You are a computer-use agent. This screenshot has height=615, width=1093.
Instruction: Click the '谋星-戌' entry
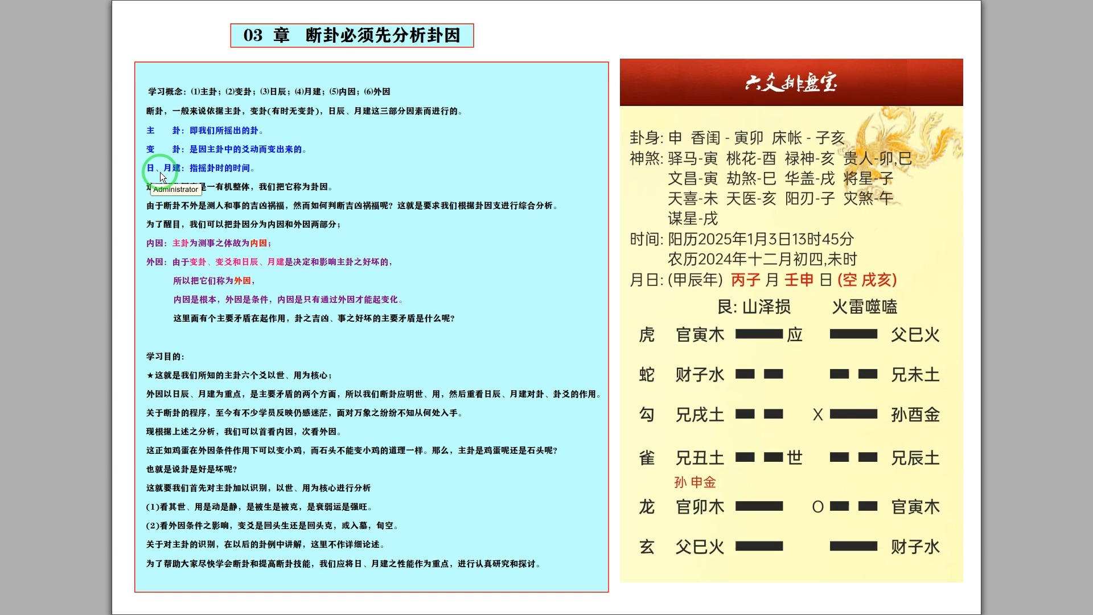[693, 219]
